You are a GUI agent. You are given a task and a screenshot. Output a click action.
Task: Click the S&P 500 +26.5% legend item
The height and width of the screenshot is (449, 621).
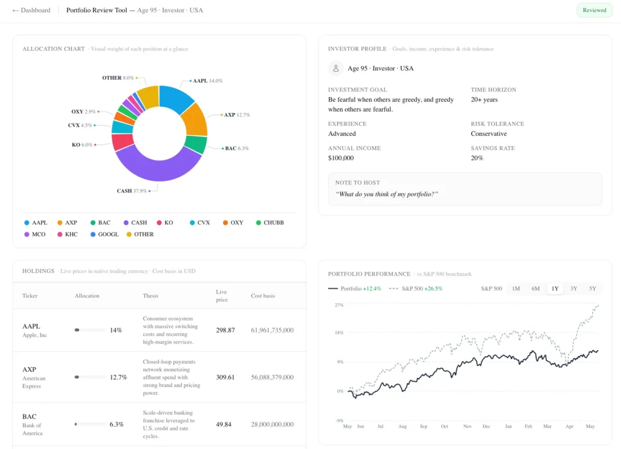coord(415,288)
